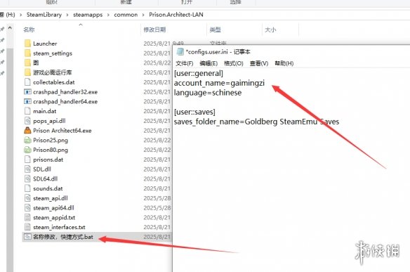410x272 pixels.
Task: Select the SDL.dll file icon
Action: point(27,169)
